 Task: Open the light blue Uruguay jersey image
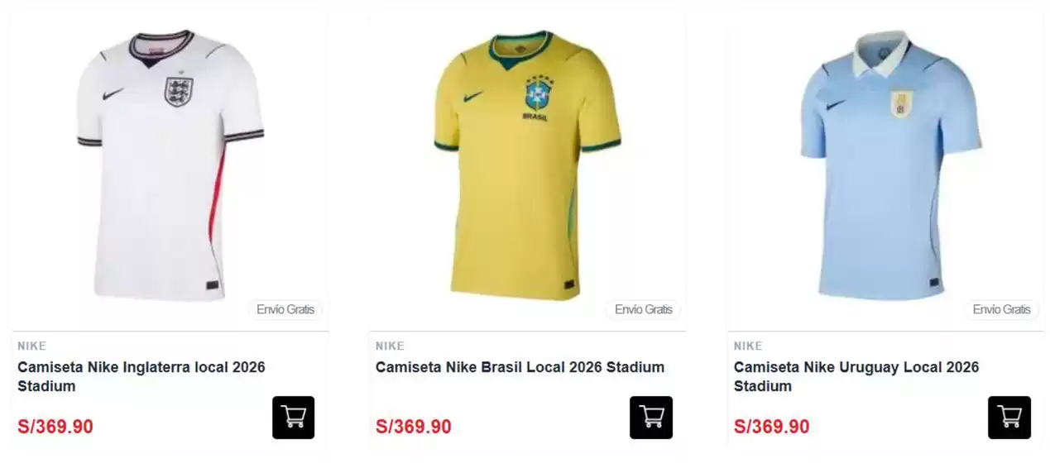point(890,165)
